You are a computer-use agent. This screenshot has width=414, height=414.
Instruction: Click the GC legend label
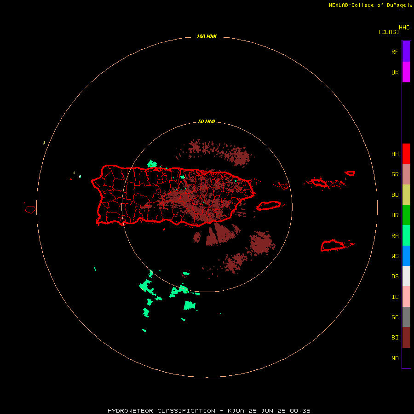point(395,317)
